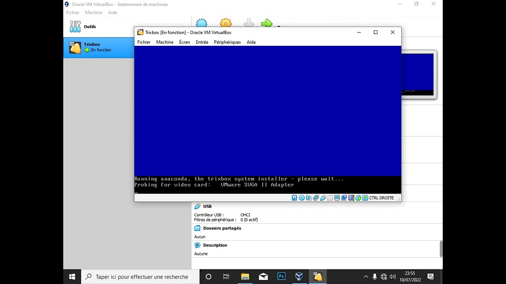The height and width of the screenshot is (284, 506).
Task: Click the OHCI controller value
Action: pyautogui.click(x=245, y=215)
